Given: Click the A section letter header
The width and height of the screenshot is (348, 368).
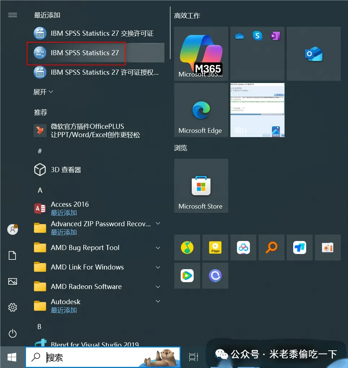Looking at the screenshot, I should (x=40, y=190).
